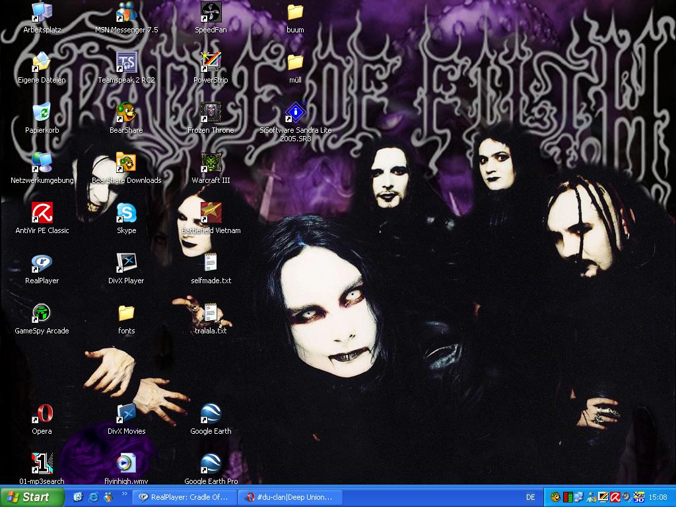Switch to #du-clan|Deep Union taskbar window
The height and width of the screenshot is (507, 676).
point(290,497)
